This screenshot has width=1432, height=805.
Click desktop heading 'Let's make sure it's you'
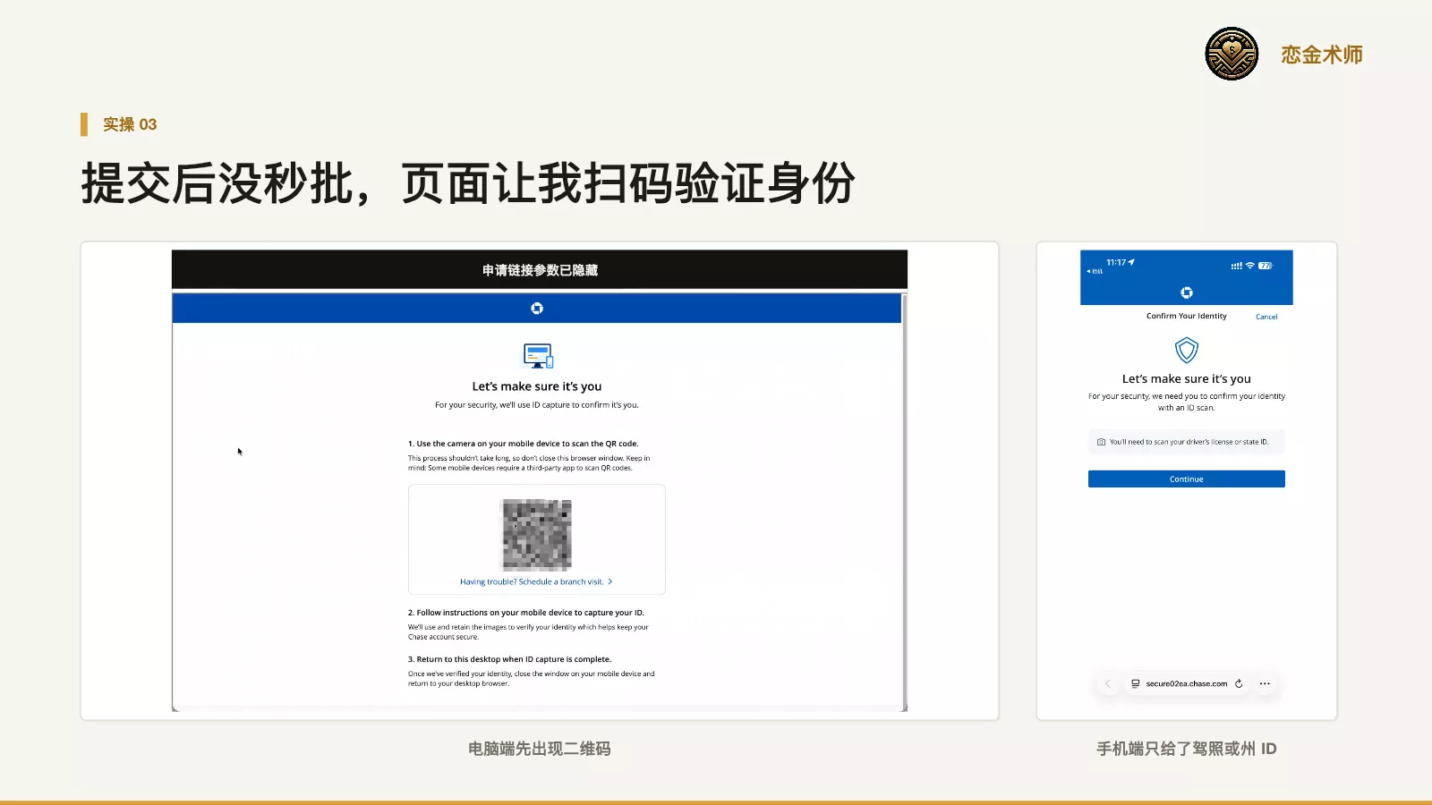pos(537,386)
